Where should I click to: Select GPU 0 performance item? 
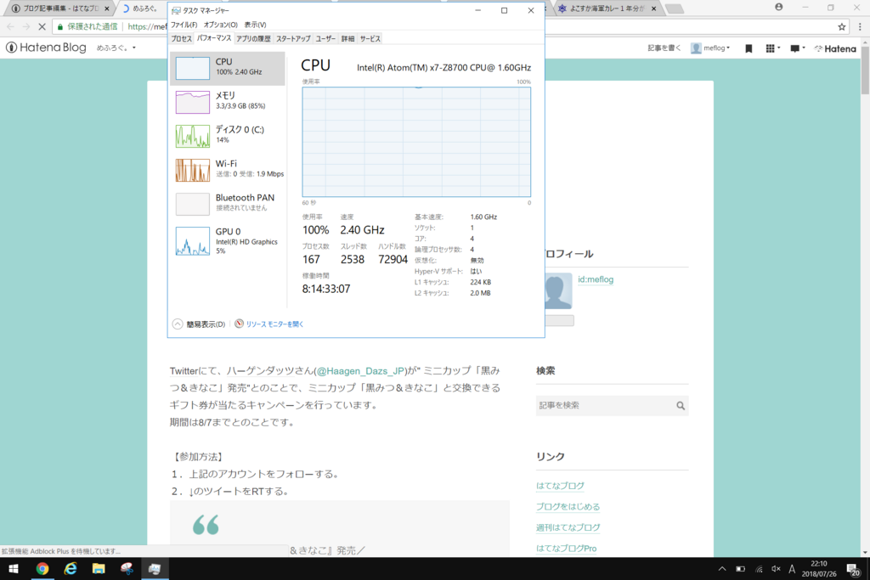(x=228, y=241)
